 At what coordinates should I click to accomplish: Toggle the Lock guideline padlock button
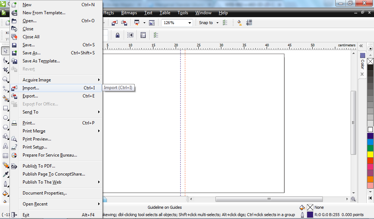click(x=118, y=35)
